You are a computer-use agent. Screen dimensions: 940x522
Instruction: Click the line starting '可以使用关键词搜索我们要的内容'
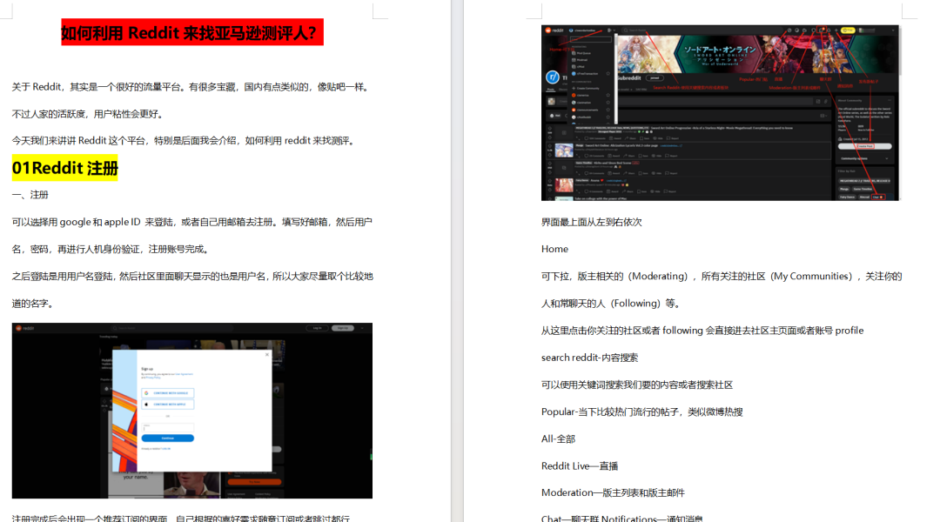click(x=637, y=385)
